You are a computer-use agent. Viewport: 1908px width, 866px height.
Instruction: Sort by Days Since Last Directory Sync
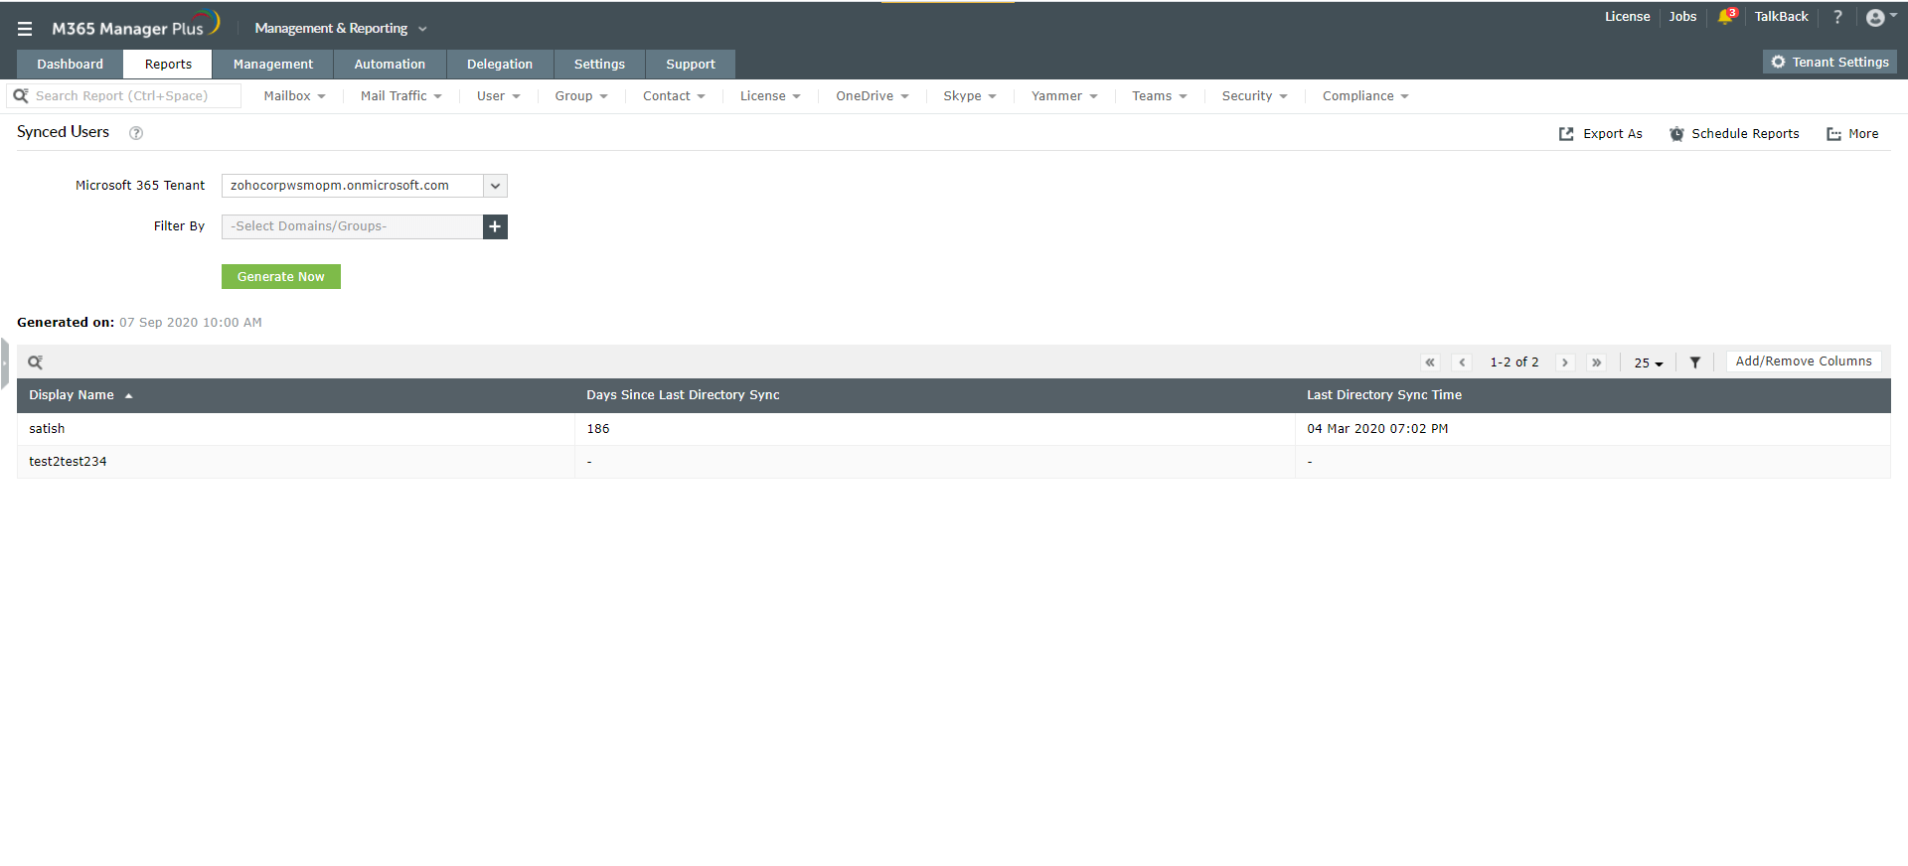[683, 395]
